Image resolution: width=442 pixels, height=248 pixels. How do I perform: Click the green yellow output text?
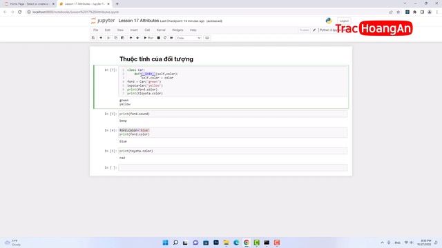pos(124,102)
